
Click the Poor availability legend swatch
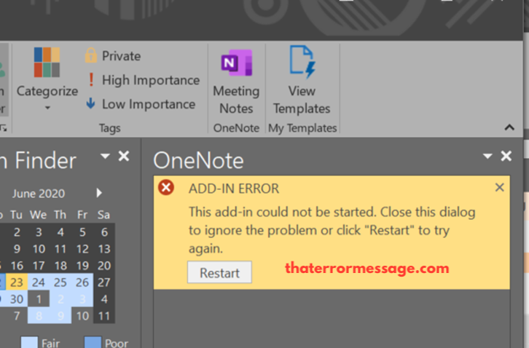pos(93,342)
